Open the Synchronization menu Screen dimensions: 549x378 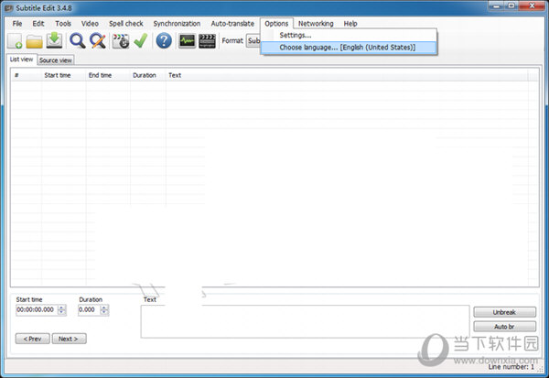[x=177, y=24]
